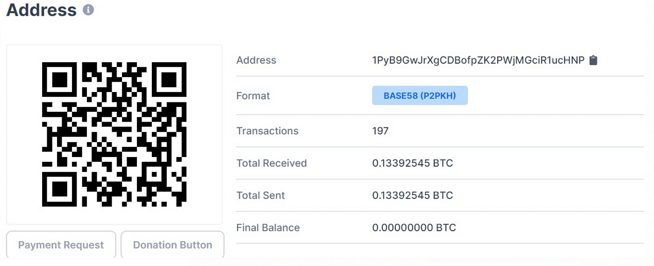
Task: Click the top-left finder square of QR code
Action: 59,80
